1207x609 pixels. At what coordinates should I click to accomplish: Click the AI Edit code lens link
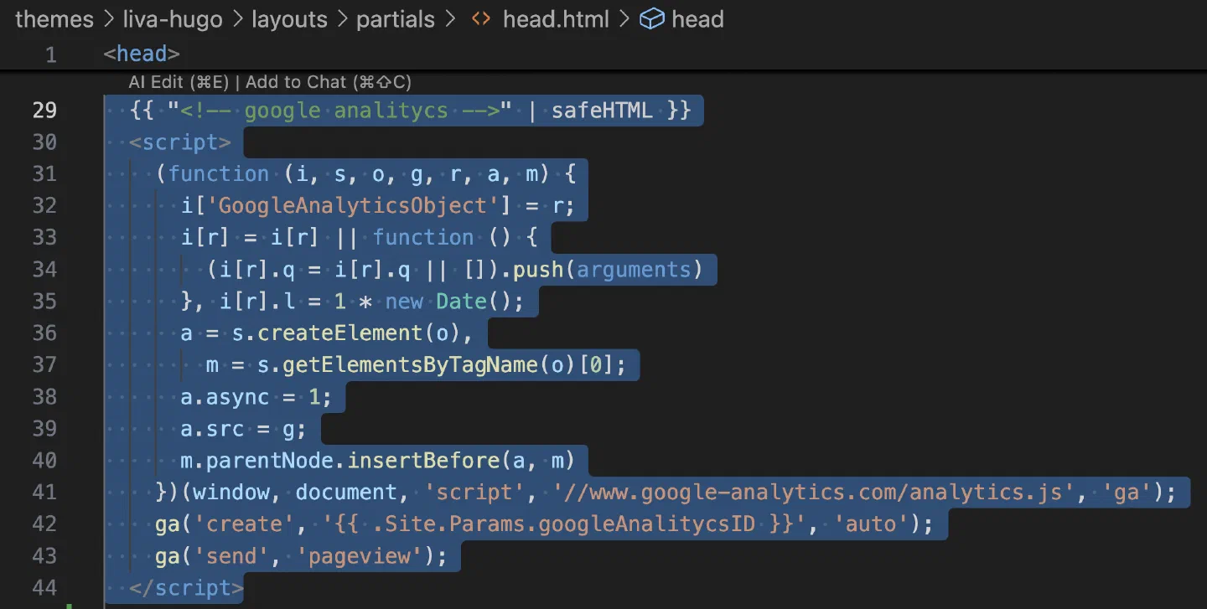(179, 82)
